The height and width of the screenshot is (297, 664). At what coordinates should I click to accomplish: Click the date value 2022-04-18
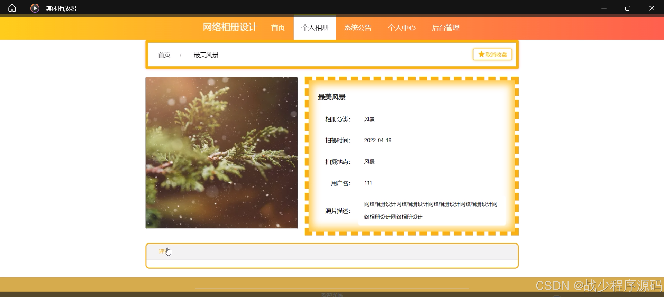378,140
